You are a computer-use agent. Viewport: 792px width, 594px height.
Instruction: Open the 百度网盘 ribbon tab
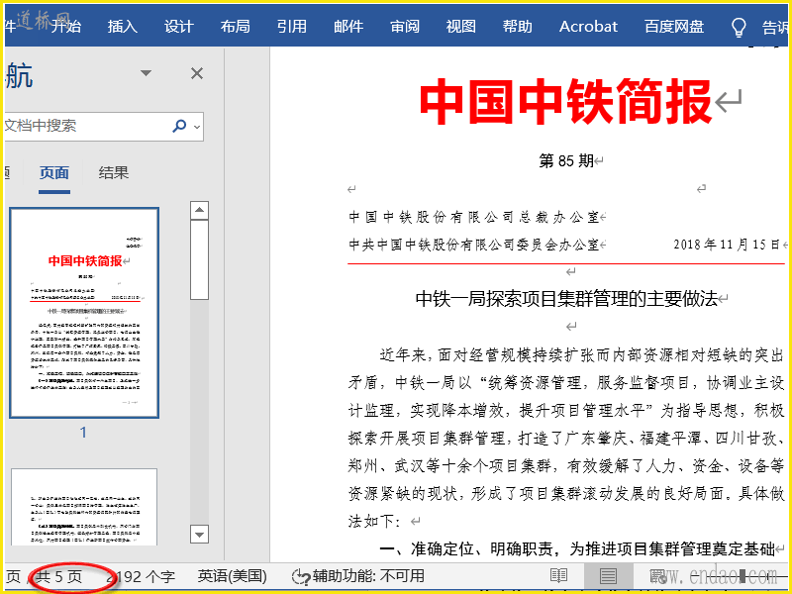coord(674,27)
